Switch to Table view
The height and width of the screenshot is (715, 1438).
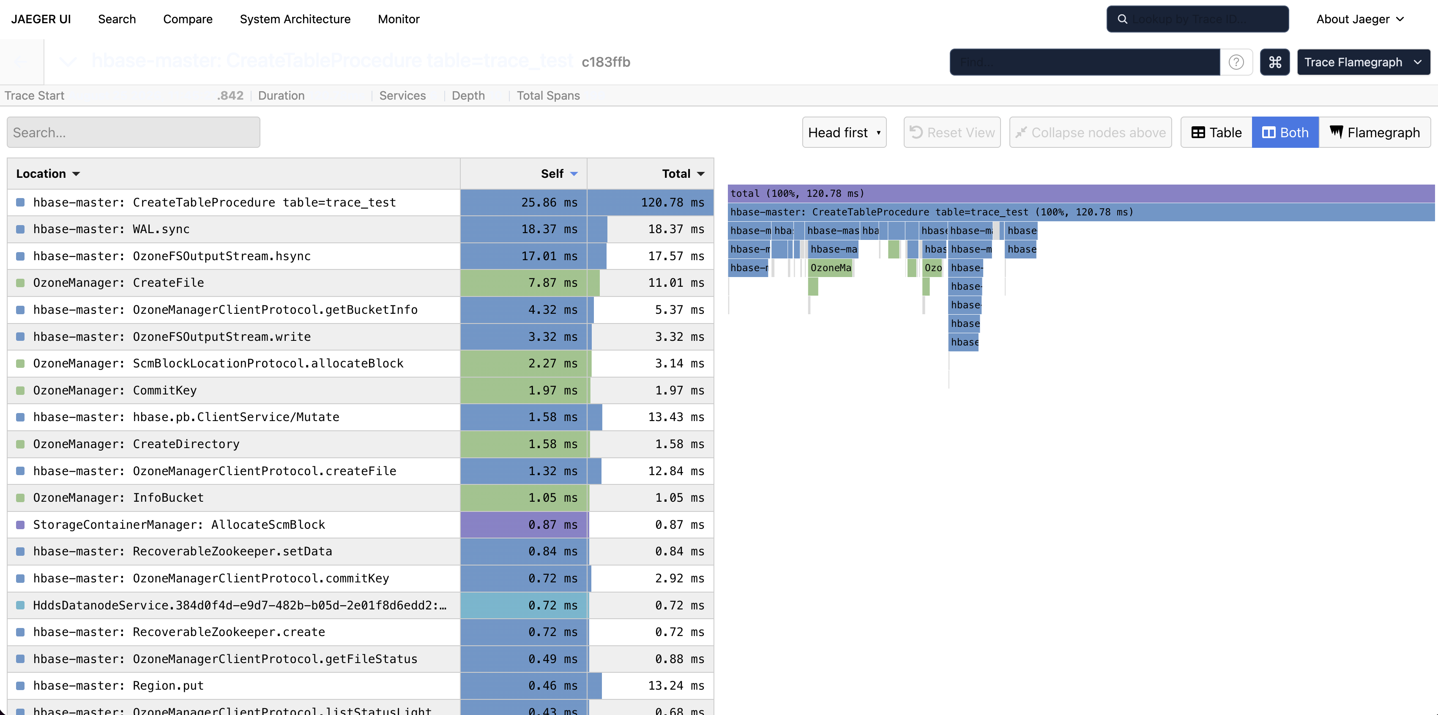click(1217, 132)
